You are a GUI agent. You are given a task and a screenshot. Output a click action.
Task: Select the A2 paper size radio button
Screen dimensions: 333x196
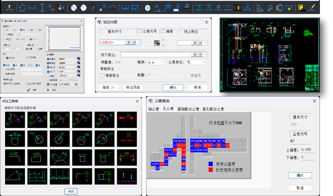(x=21, y=30)
